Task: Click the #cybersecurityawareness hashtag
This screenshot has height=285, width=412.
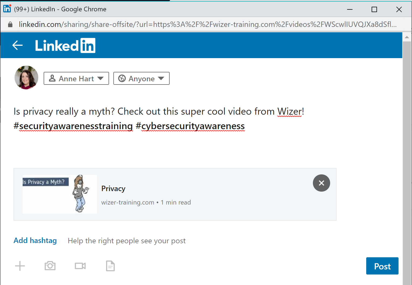Action: click(190, 126)
